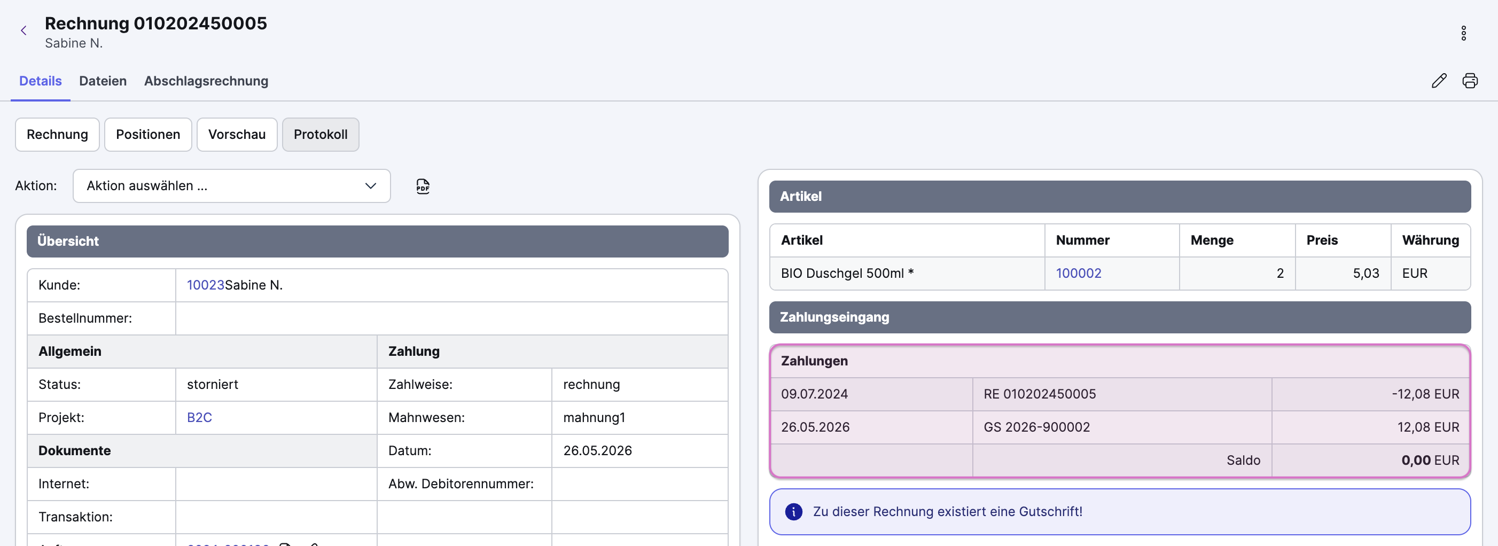This screenshot has width=1498, height=546.
Task: Open article number 100002 link
Action: click(x=1078, y=274)
